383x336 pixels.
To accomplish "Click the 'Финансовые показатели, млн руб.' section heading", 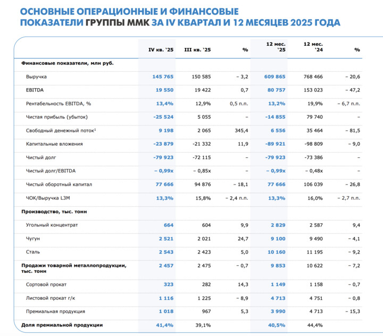I will click(68, 63).
